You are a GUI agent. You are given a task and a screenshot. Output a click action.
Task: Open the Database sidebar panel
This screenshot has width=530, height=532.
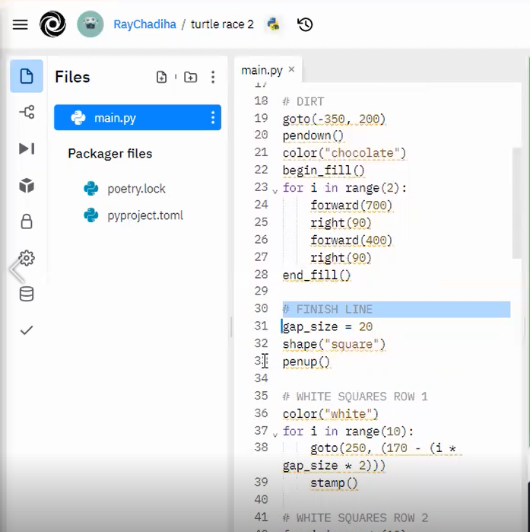point(27,294)
